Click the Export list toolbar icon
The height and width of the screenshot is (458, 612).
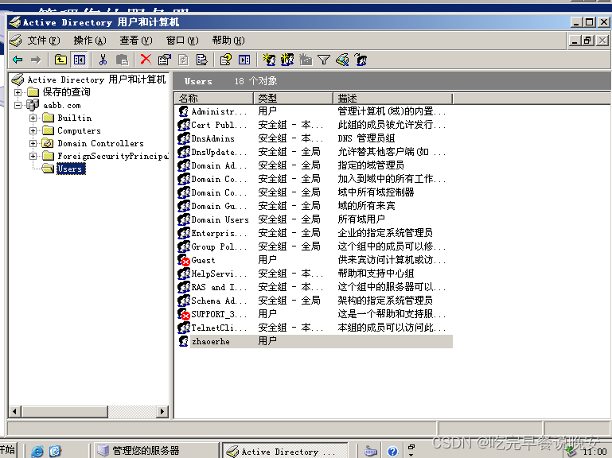(202, 60)
